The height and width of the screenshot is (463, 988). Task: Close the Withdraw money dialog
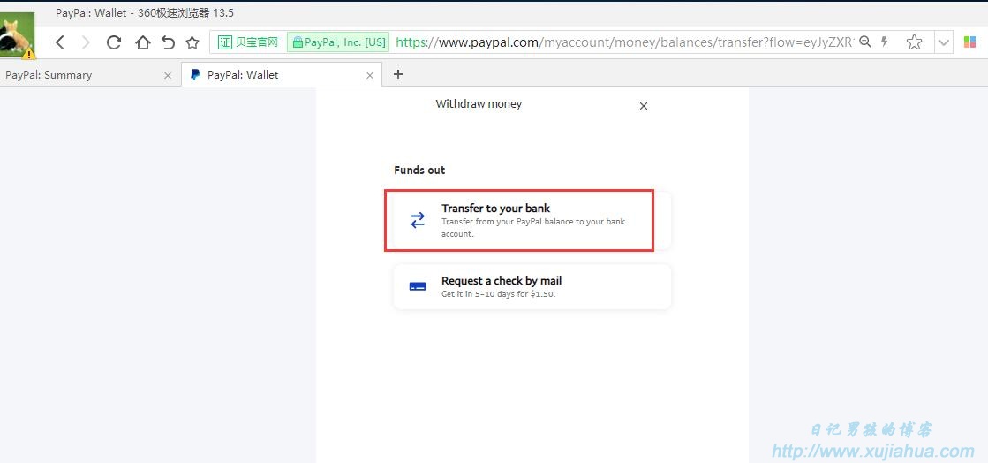(x=644, y=106)
